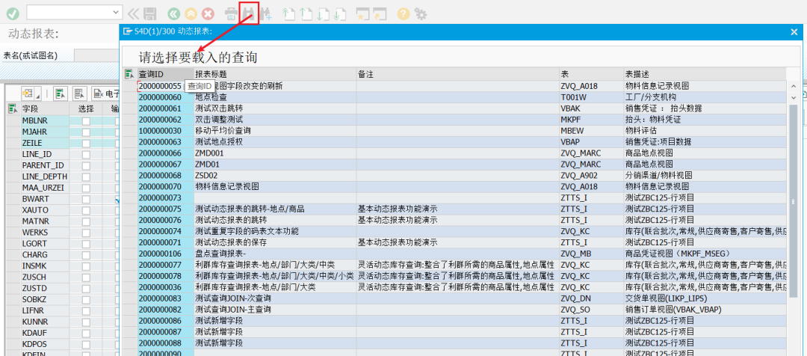
Task: Collapse command field with double-chevron icon
Action: 133,14
